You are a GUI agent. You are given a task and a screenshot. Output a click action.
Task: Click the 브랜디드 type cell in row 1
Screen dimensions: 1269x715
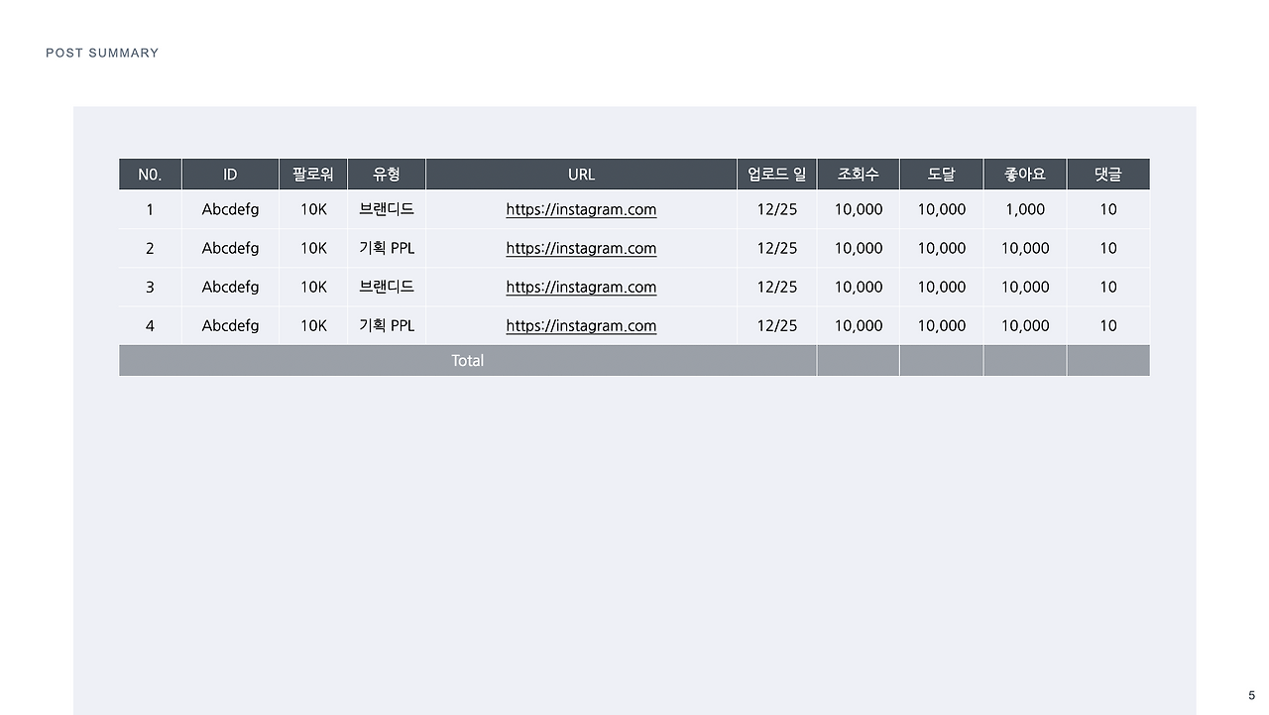(x=387, y=209)
